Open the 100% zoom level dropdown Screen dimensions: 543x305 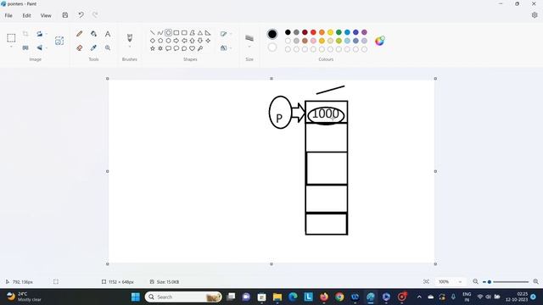(x=451, y=282)
